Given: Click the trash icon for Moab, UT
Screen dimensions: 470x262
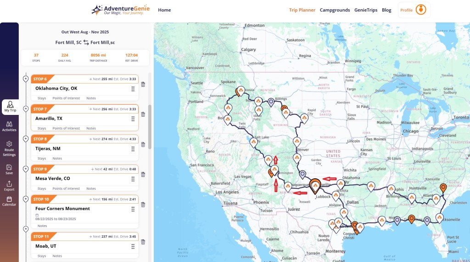Looking at the screenshot, I should pos(143,242).
